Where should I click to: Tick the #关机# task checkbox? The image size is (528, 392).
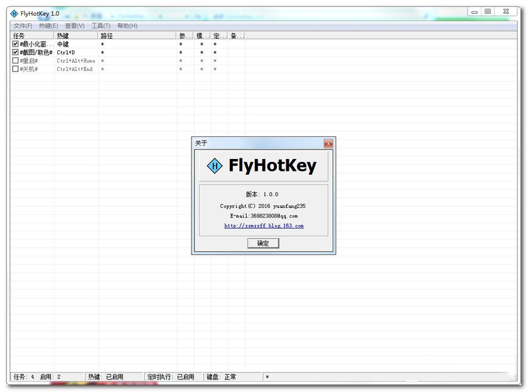[16, 69]
